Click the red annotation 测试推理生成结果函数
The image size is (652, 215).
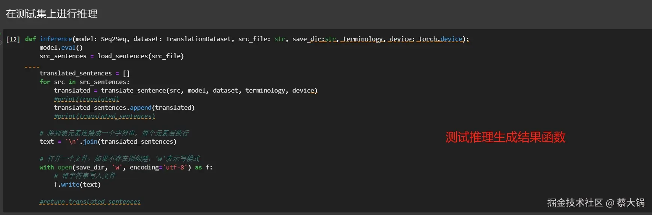pos(505,137)
